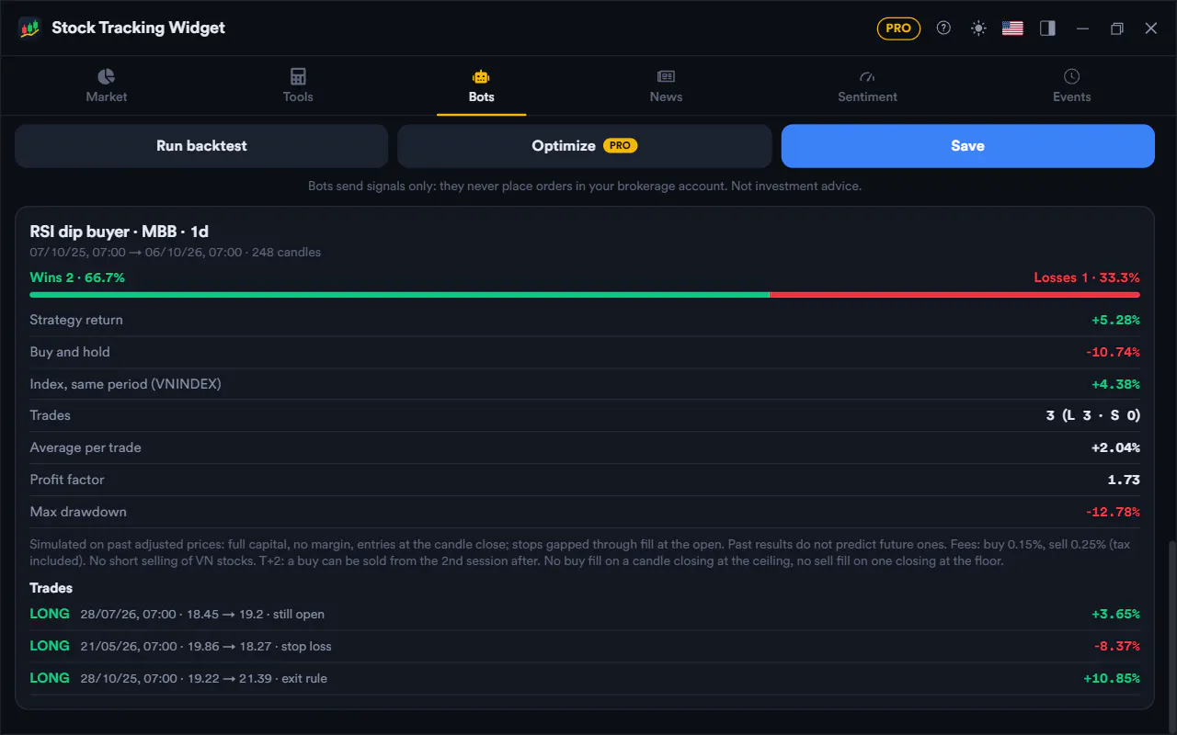The height and width of the screenshot is (735, 1177).
Task: Click the Run backtest button
Action: pyautogui.click(x=201, y=146)
